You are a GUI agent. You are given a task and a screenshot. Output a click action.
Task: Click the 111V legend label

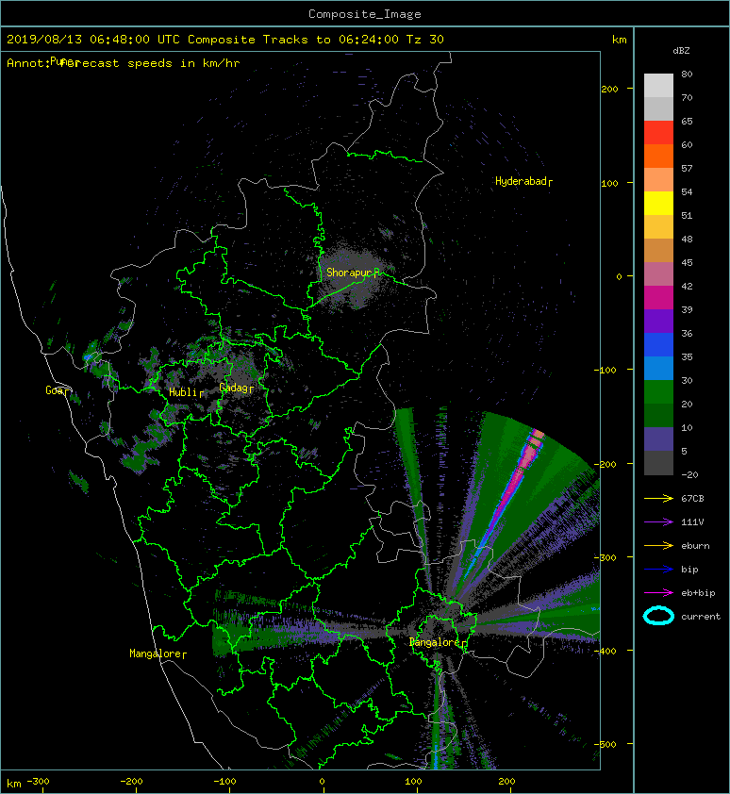(692, 522)
